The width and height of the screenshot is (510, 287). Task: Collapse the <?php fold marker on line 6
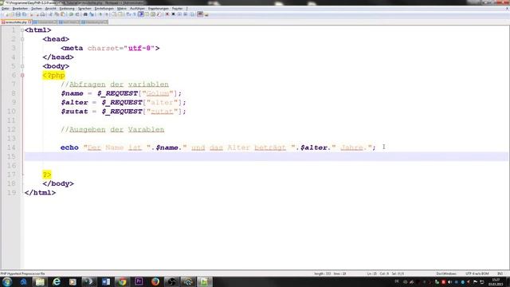(x=22, y=75)
